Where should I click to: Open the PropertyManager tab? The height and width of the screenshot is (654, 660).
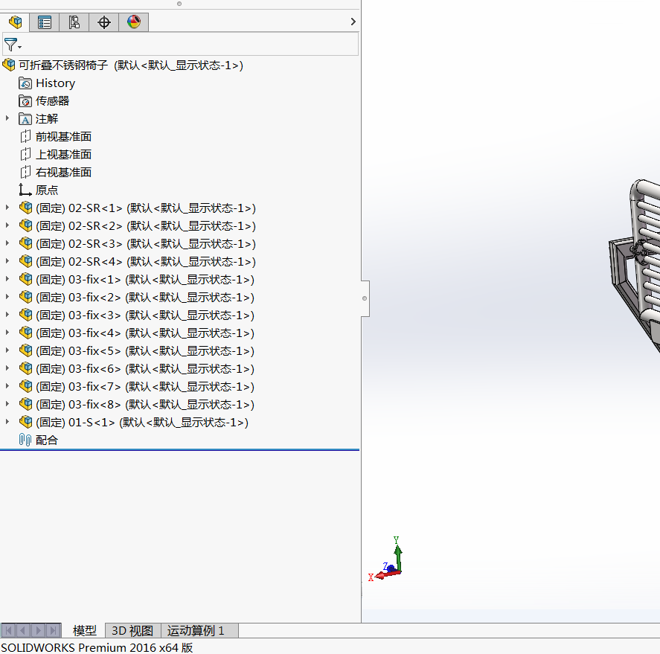pyautogui.click(x=44, y=22)
